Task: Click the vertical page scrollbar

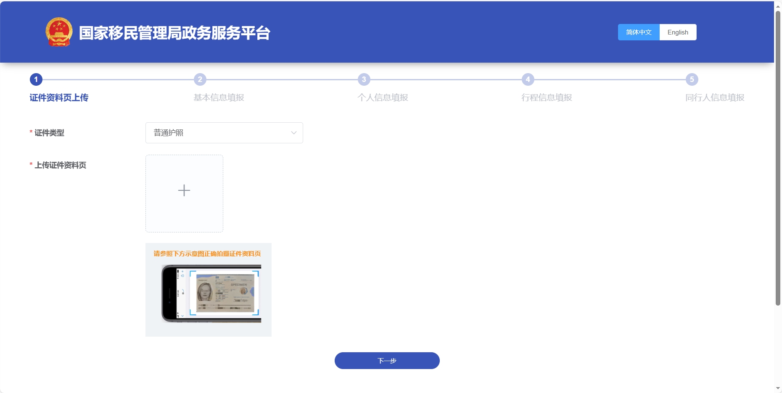Action: 778,160
